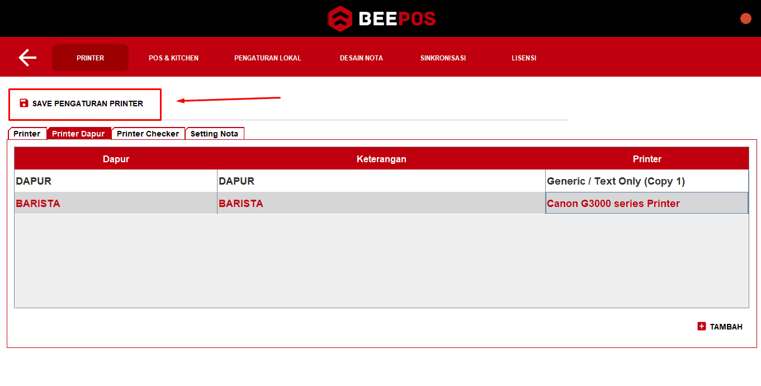
Task: Select the Printer Dapur tab
Action: coord(78,134)
